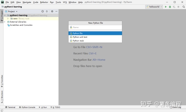
Task: Open Search Everywhere magnifier icon
Action: [x=184, y=7]
